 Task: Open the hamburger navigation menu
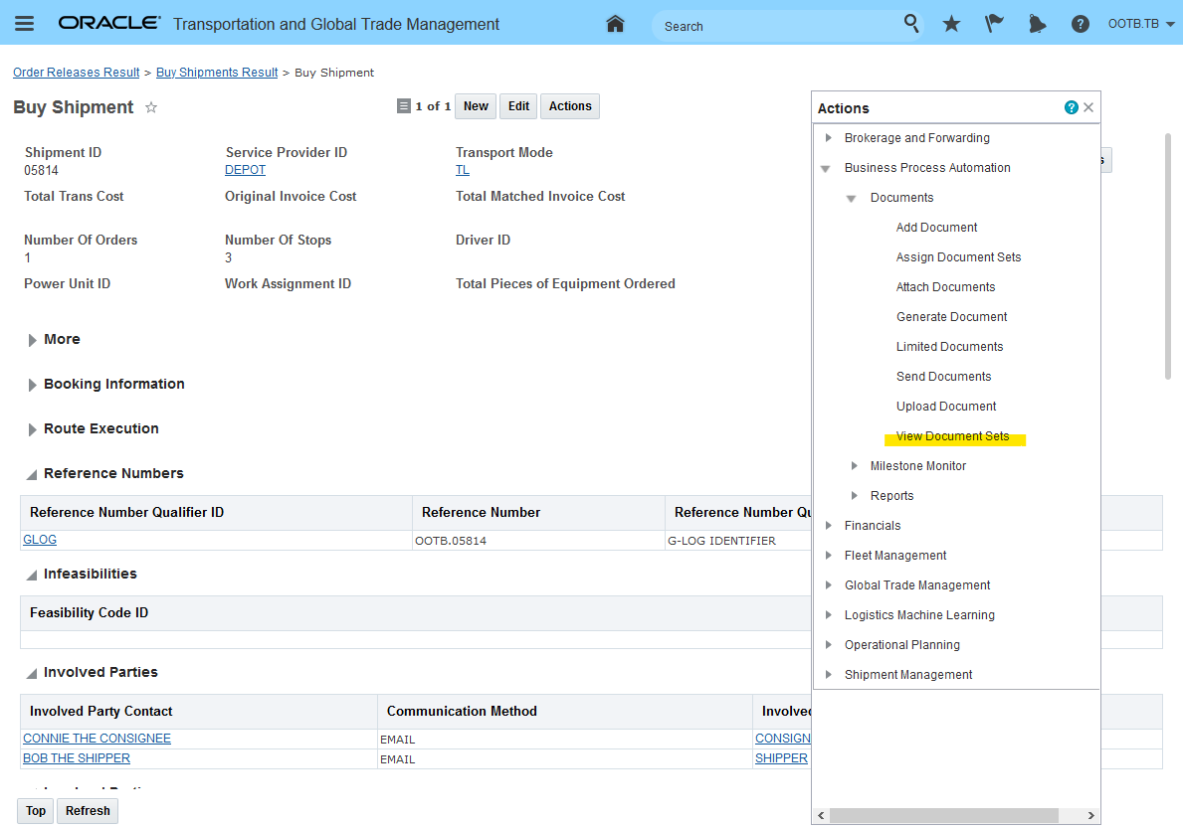(x=25, y=24)
